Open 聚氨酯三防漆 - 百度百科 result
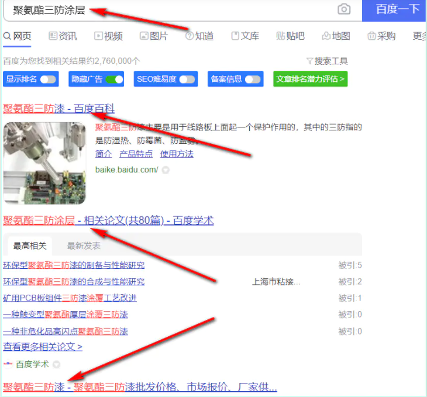This screenshot has width=427, height=397. point(59,108)
